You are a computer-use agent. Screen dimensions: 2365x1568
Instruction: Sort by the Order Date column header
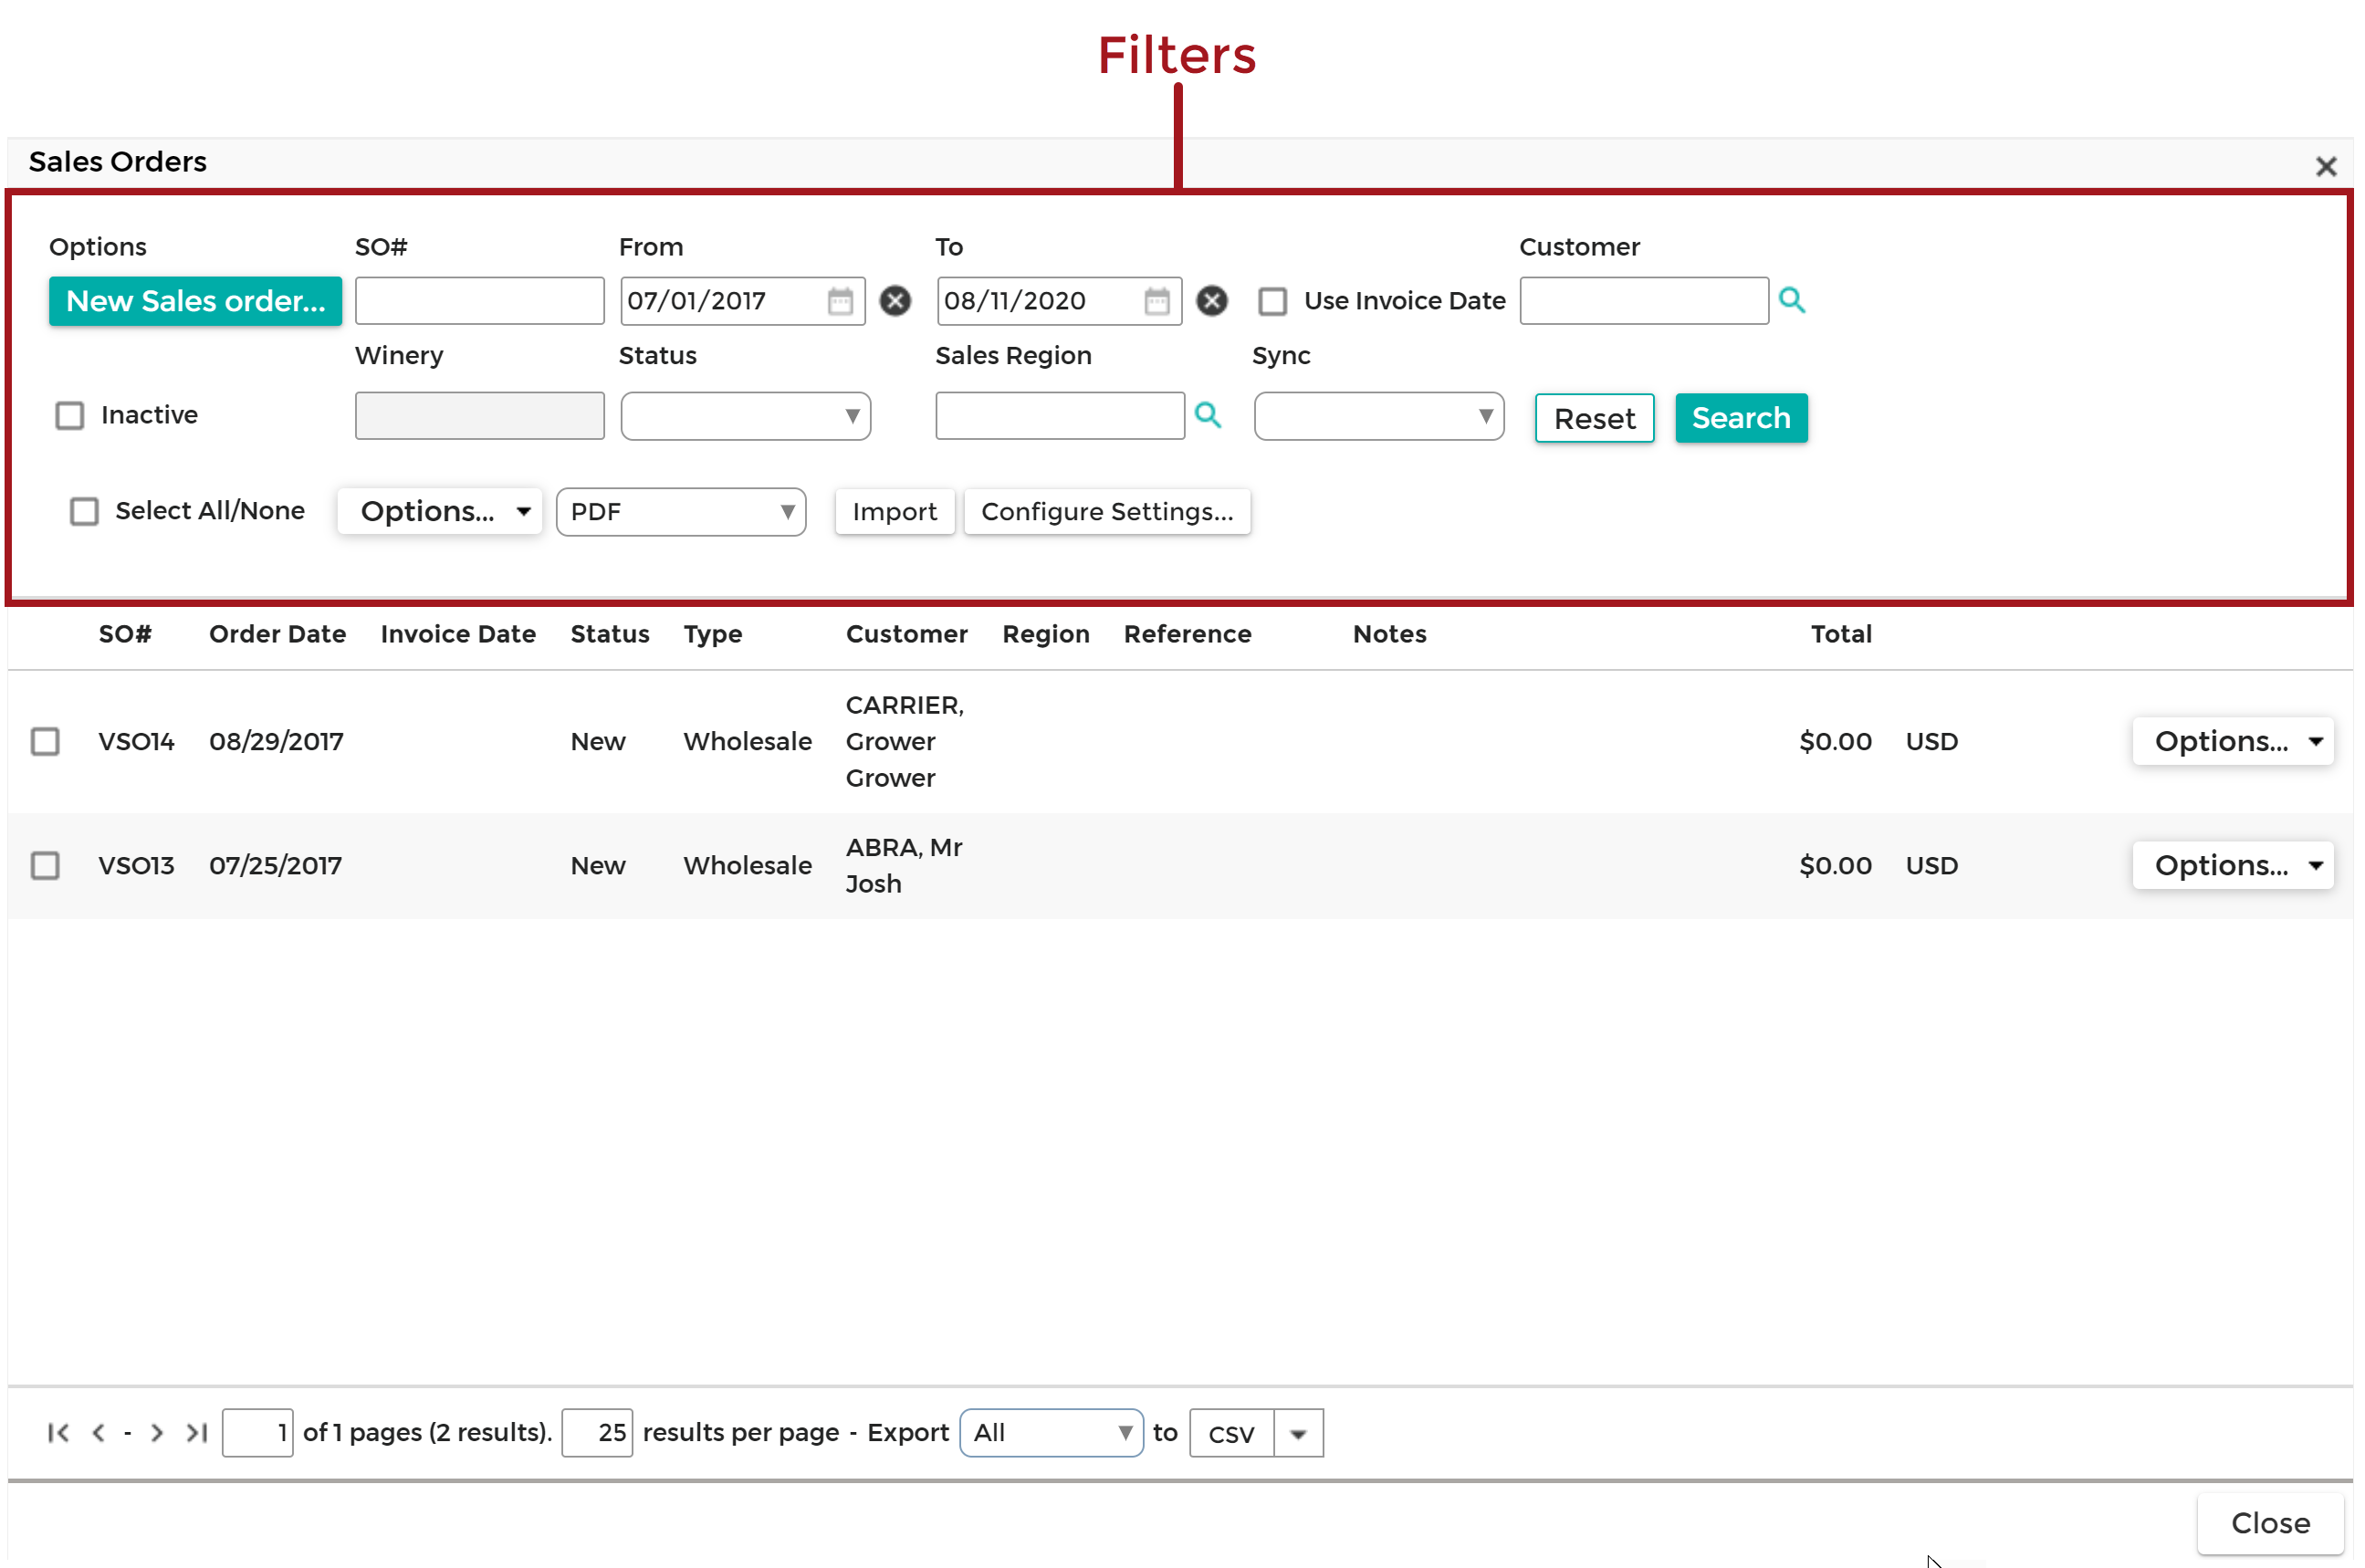279,636
